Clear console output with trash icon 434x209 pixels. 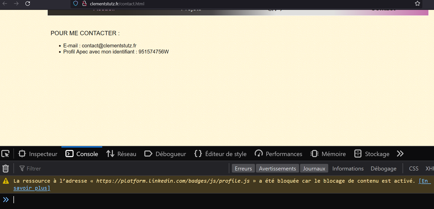(6, 168)
